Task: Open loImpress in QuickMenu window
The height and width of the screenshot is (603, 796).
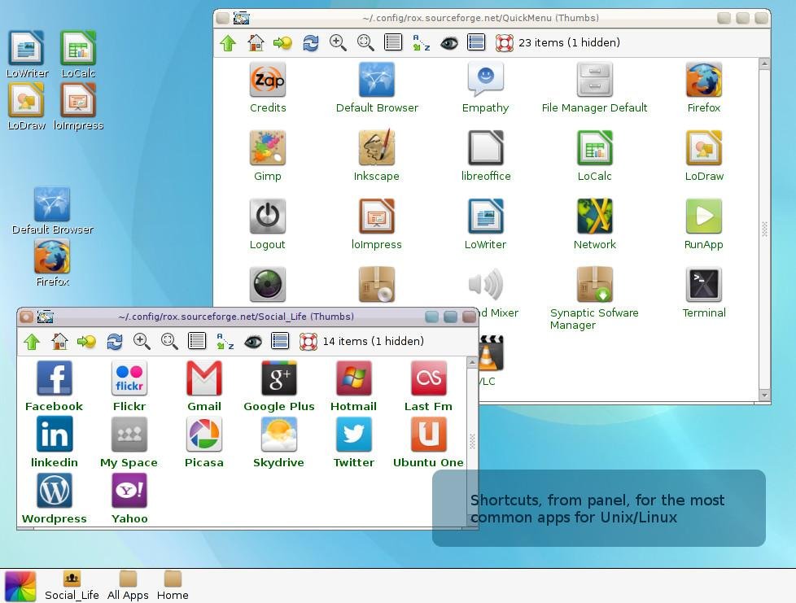Action: point(377,216)
